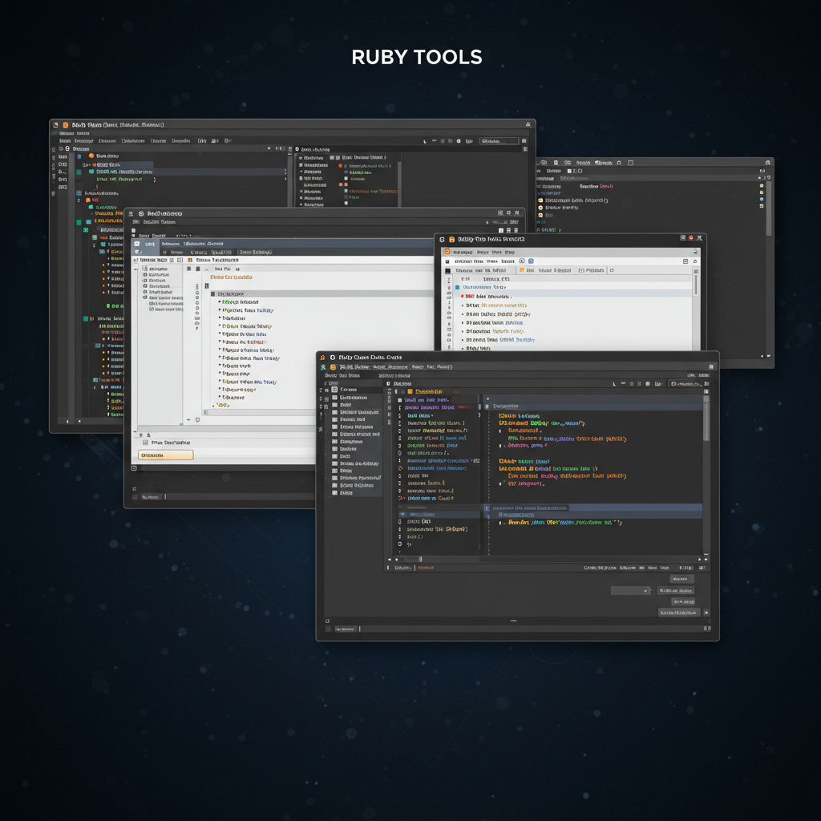The height and width of the screenshot is (821, 821).
Task: Click the vertical scrollbar in the right-hand back dark window
Action: [x=768, y=209]
